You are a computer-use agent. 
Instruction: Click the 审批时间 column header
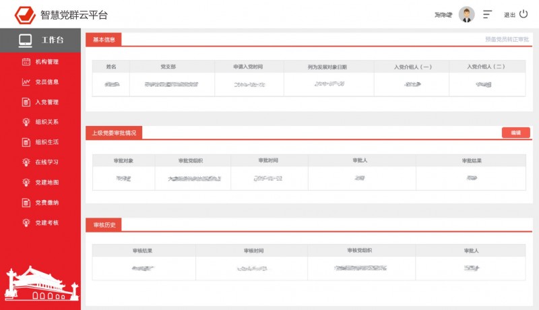[x=268, y=160]
